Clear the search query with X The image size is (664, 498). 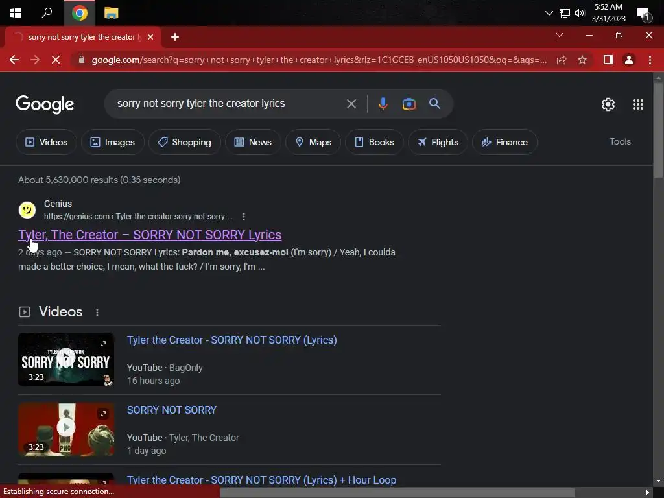point(351,104)
